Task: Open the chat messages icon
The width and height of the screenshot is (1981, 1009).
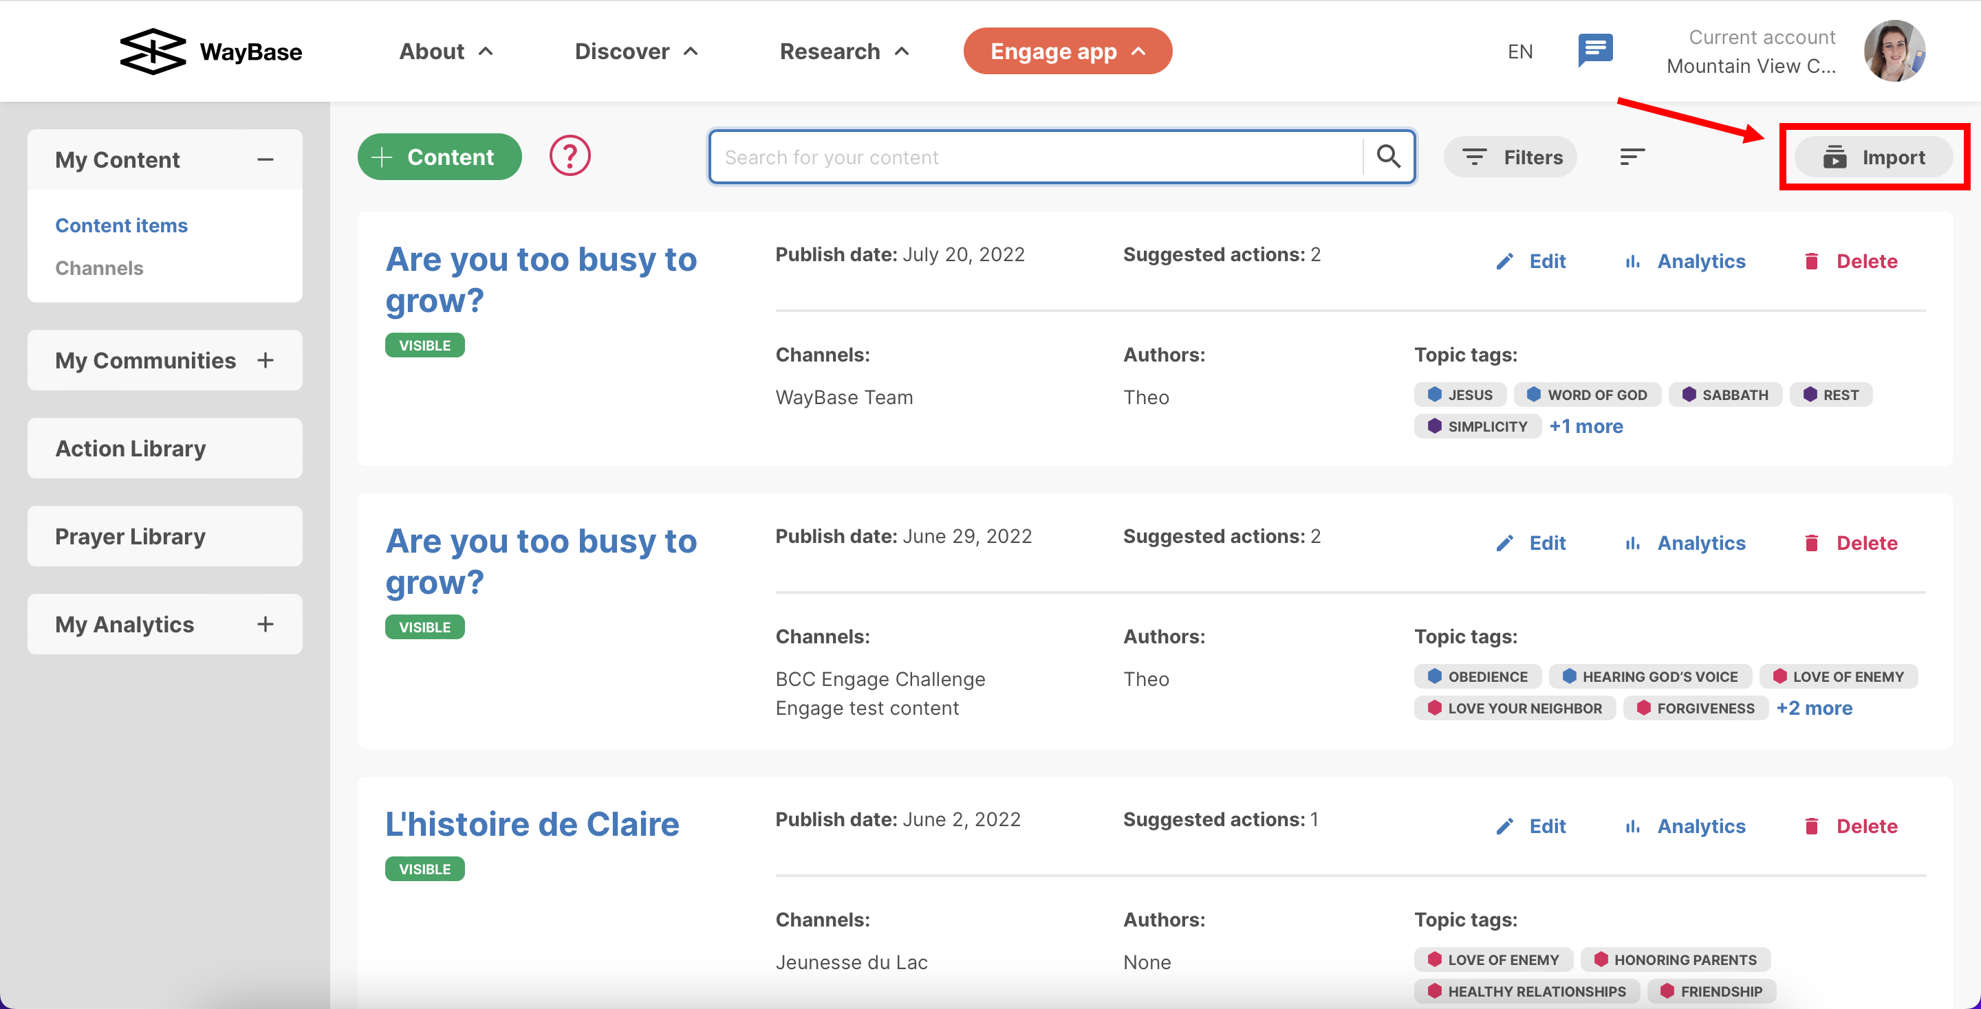Action: [1595, 51]
